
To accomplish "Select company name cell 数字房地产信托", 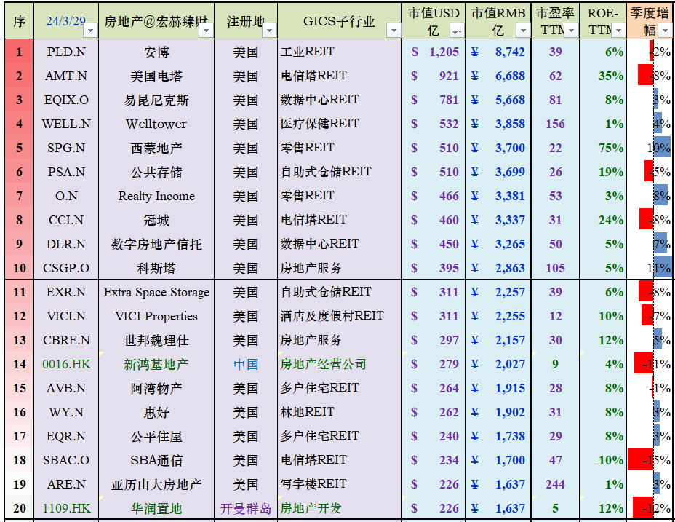I will 156,244.
